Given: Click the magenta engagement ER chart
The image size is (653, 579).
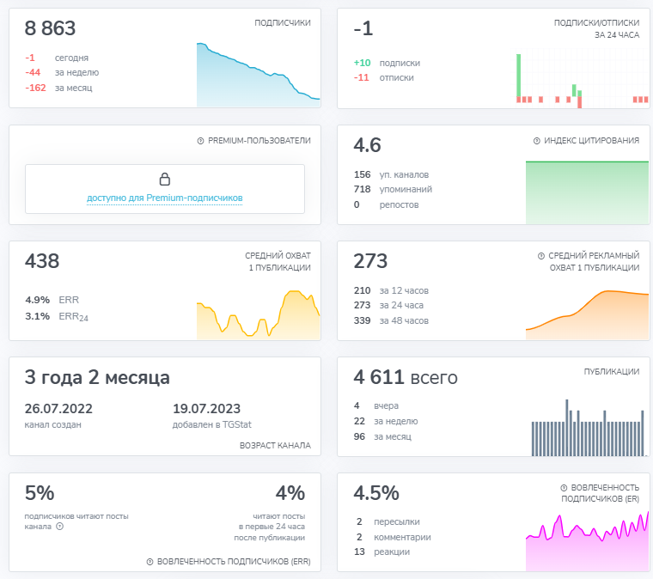Looking at the screenshot, I should click(x=587, y=541).
